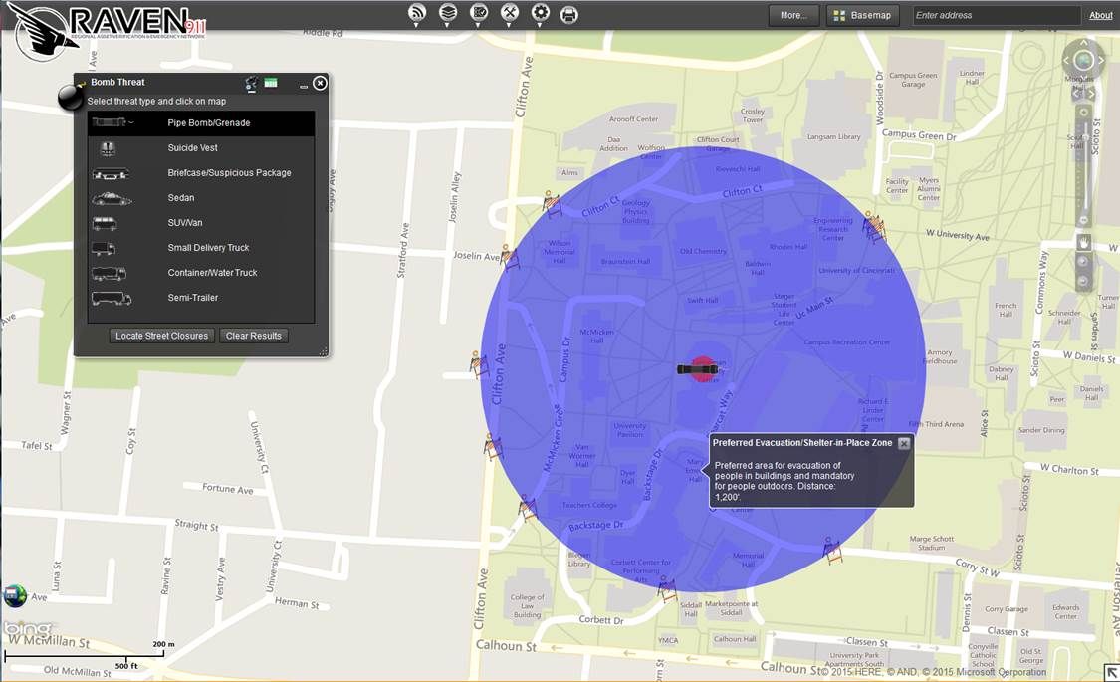Screen dimensions: 1120x682
Task: Click the Bing logo
Action: tap(27, 628)
